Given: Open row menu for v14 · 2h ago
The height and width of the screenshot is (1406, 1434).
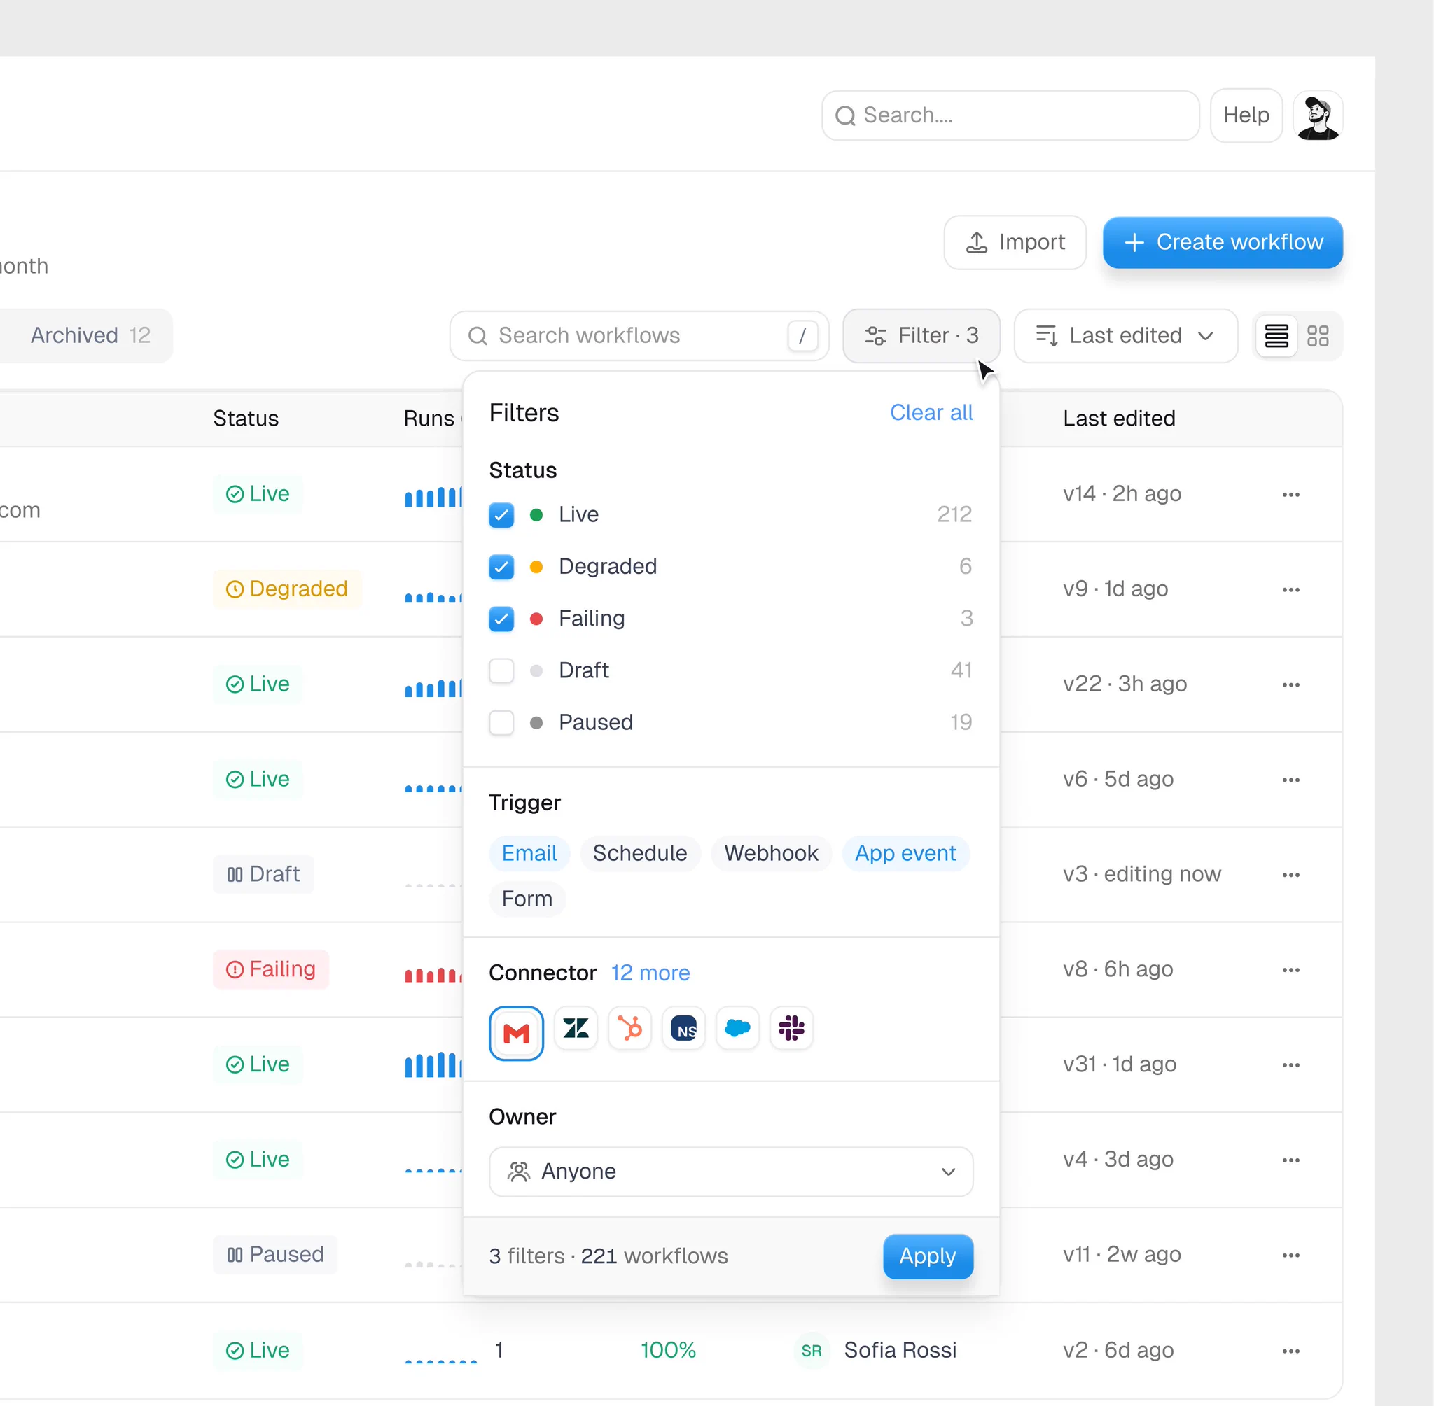Looking at the screenshot, I should pos(1290,494).
